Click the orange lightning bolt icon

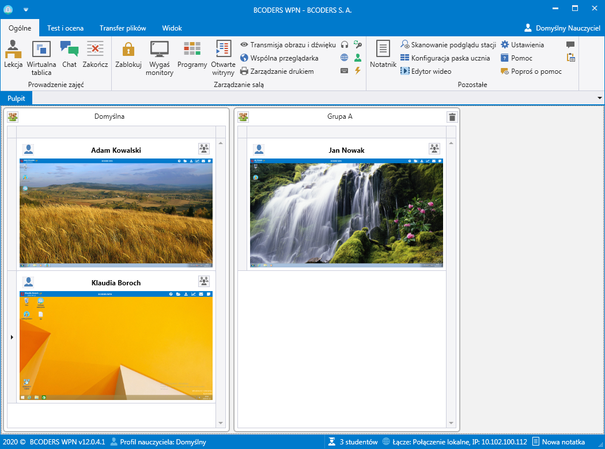(x=358, y=71)
